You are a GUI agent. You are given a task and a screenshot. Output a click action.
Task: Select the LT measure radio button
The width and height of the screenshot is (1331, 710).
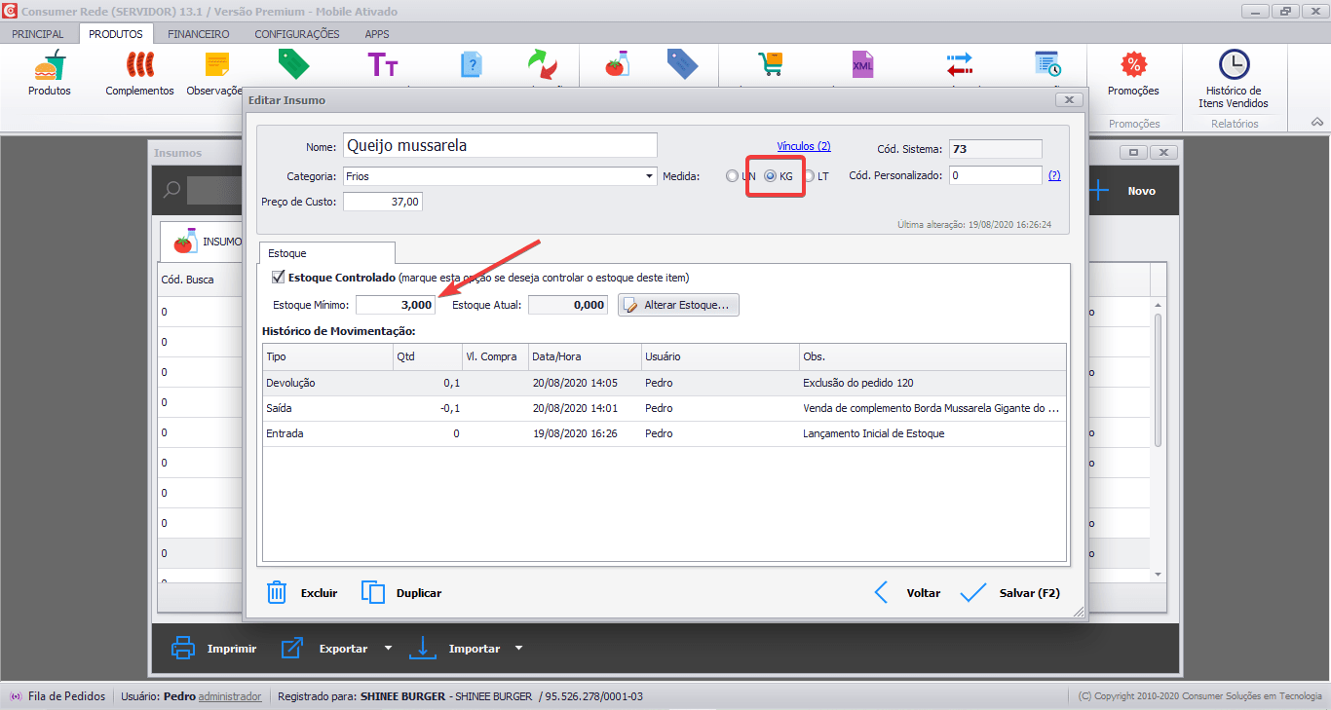tap(809, 176)
